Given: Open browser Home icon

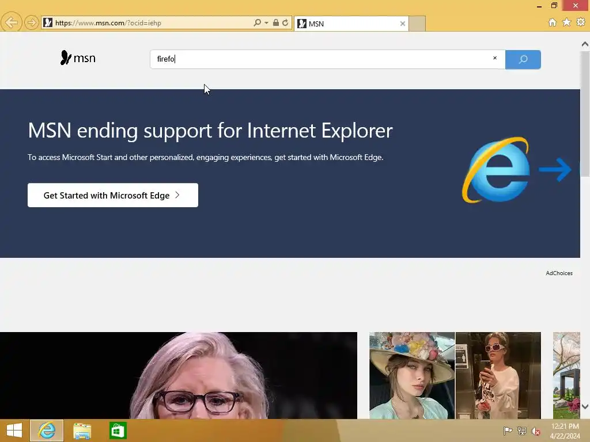Looking at the screenshot, I should pos(553,22).
